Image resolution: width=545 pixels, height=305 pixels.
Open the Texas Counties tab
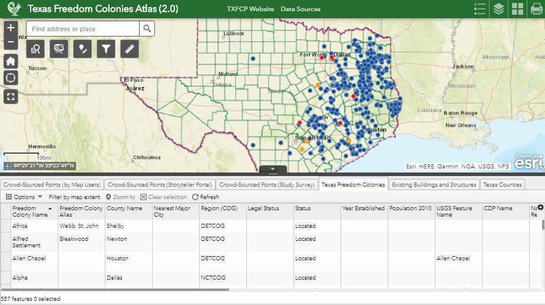pyautogui.click(x=502, y=184)
